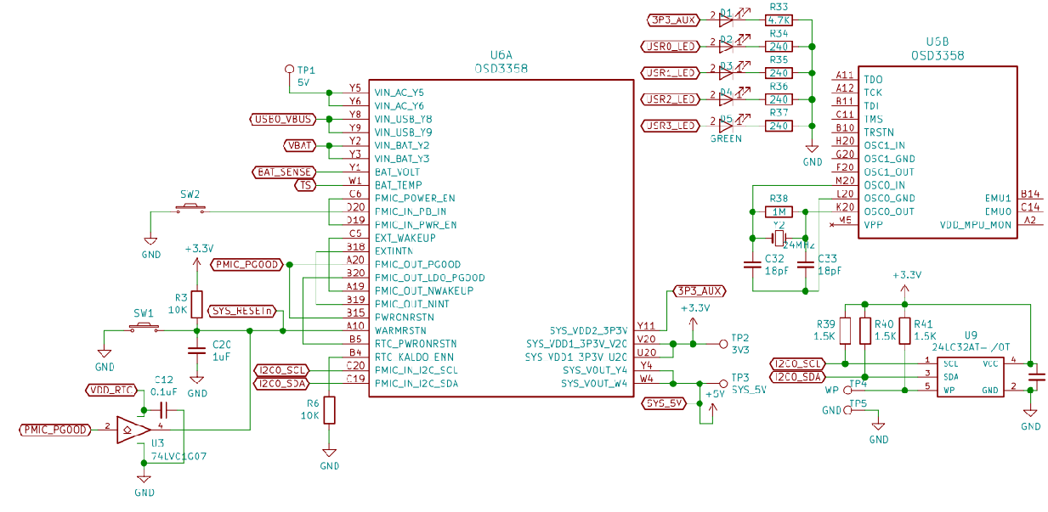Click the VDD_RTC net label
Image resolution: width=1048 pixels, height=512 pixels.
[x=111, y=390]
